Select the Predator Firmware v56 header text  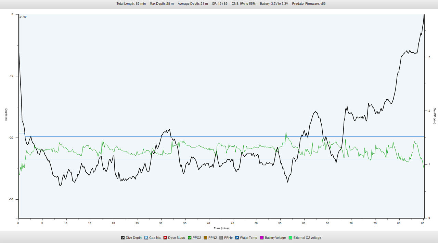pyautogui.click(x=309, y=4)
